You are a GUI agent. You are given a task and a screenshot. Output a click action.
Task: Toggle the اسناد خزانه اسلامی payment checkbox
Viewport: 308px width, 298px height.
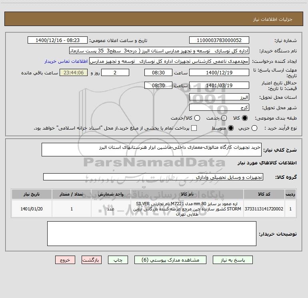[194, 128]
